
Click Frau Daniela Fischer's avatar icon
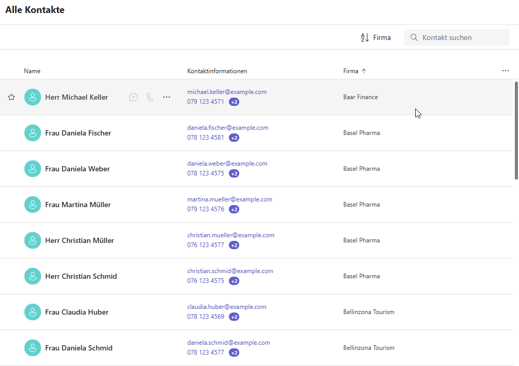coord(33,133)
